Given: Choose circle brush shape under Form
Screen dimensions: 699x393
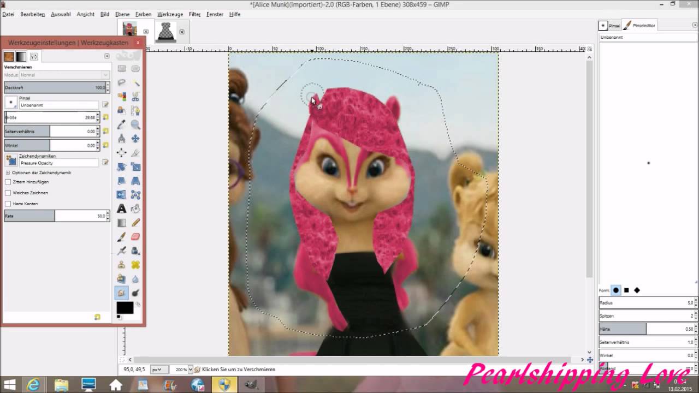Looking at the screenshot, I should 616,290.
